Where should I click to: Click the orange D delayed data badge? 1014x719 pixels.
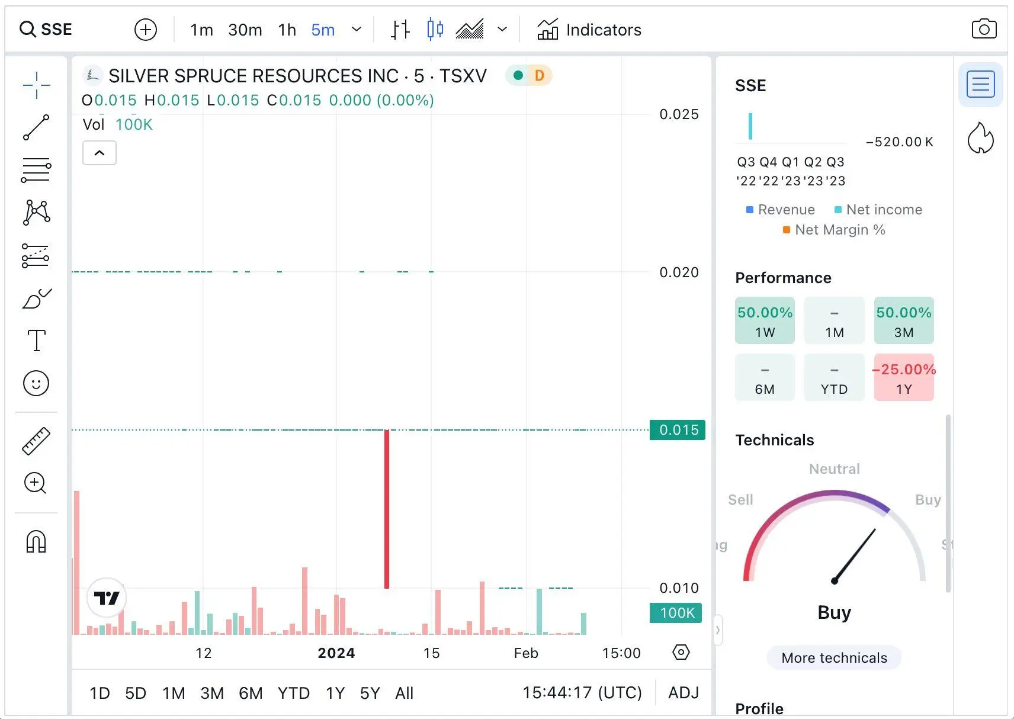coord(540,75)
